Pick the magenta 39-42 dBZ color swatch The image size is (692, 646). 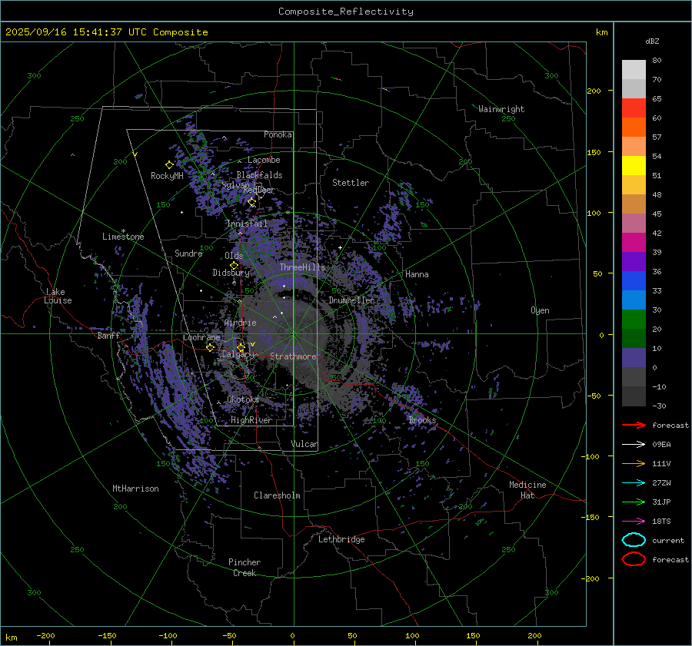tap(634, 243)
